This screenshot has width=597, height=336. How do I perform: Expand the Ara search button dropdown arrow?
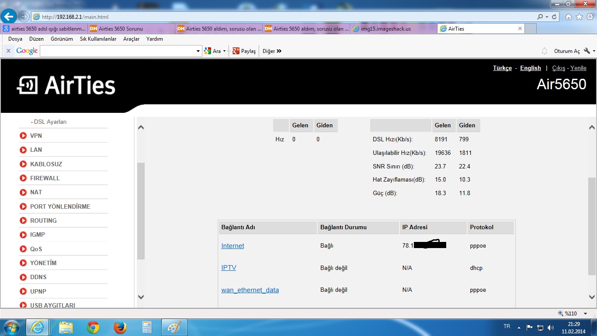tap(224, 51)
